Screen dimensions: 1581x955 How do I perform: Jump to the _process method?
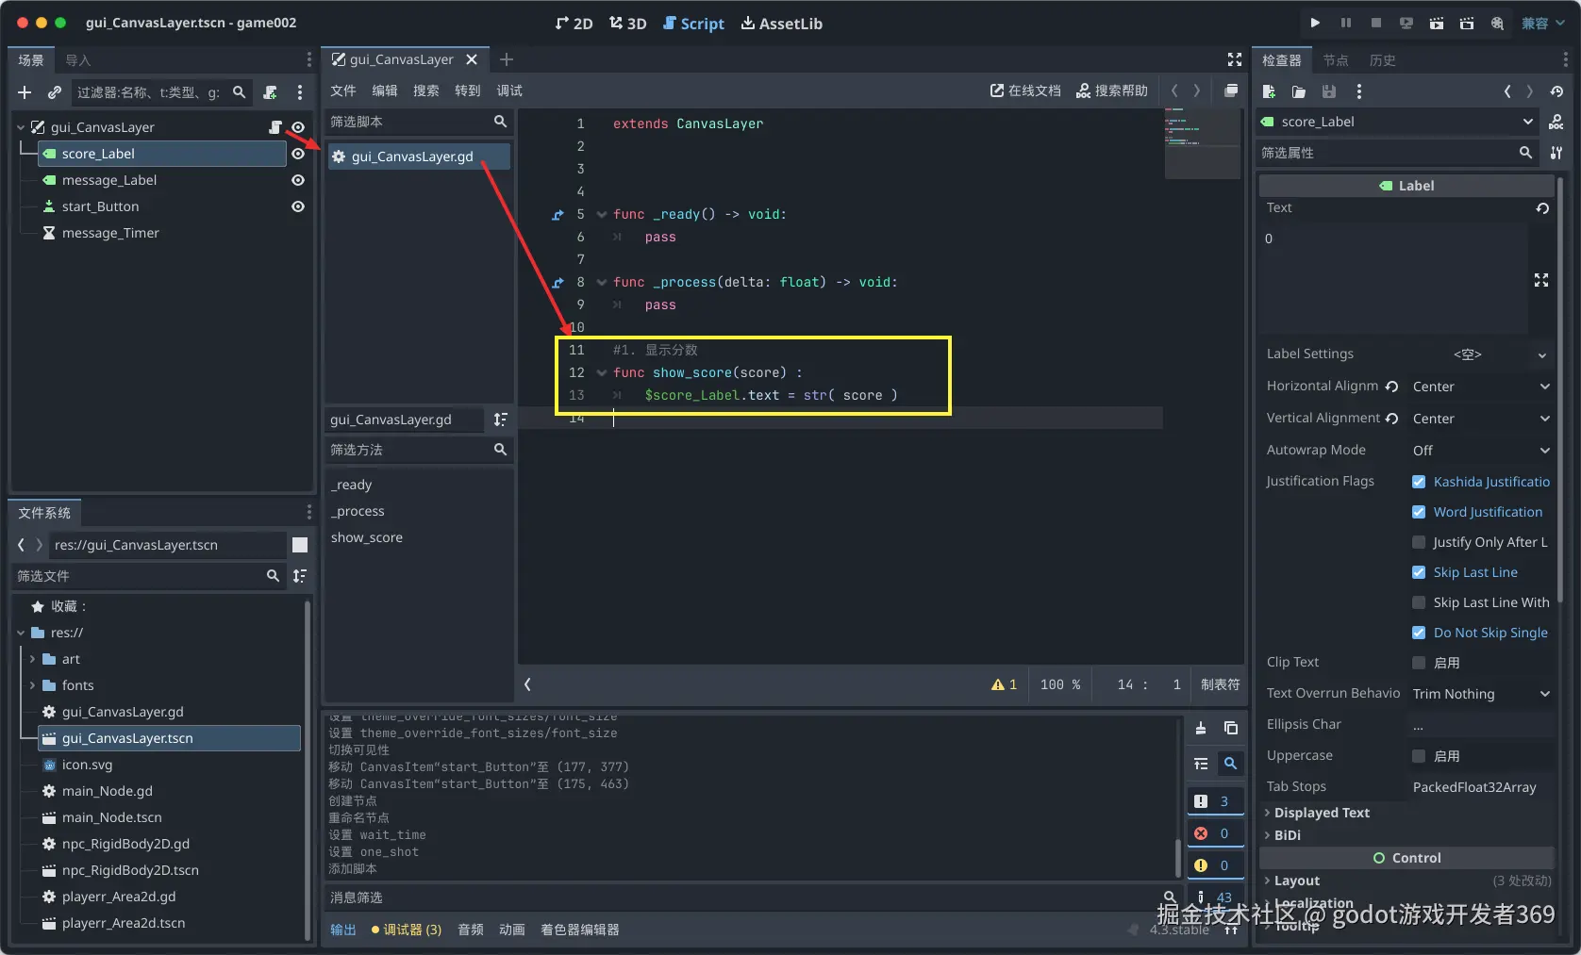point(358,511)
